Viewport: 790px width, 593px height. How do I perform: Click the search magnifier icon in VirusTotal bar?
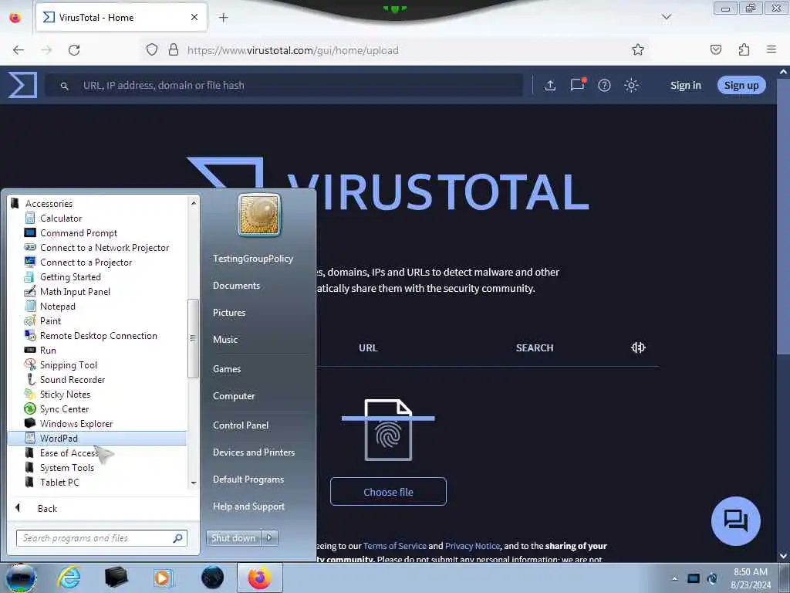(x=65, y=86)
